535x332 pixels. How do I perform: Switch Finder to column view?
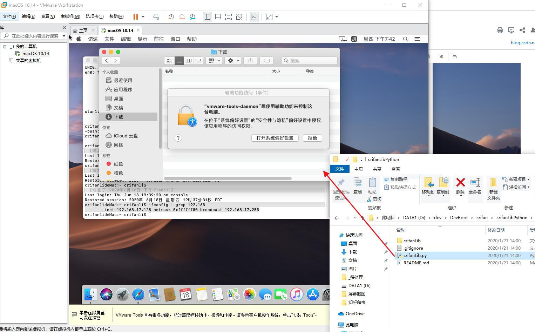click(x=189, y=60)
